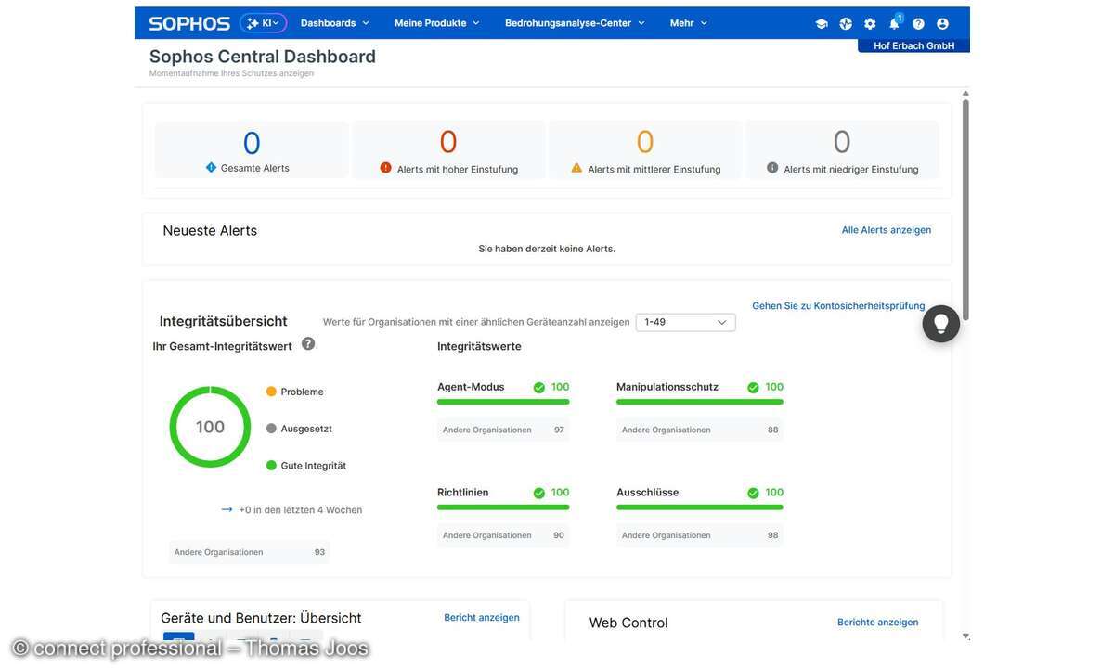This screenshot has width=1114, height=668.
Task: Click Berichte anzeigen link for Web Control
Action: point(878,623)
